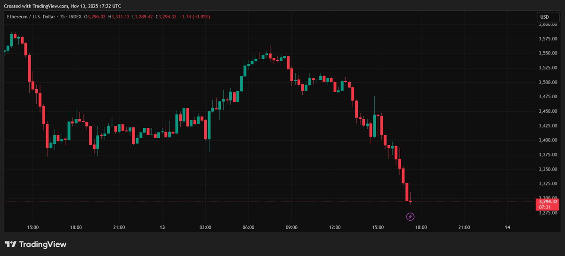Click the 3,350.00 price axis label
This screenshot has width=565, height=256.
point(549,169)
